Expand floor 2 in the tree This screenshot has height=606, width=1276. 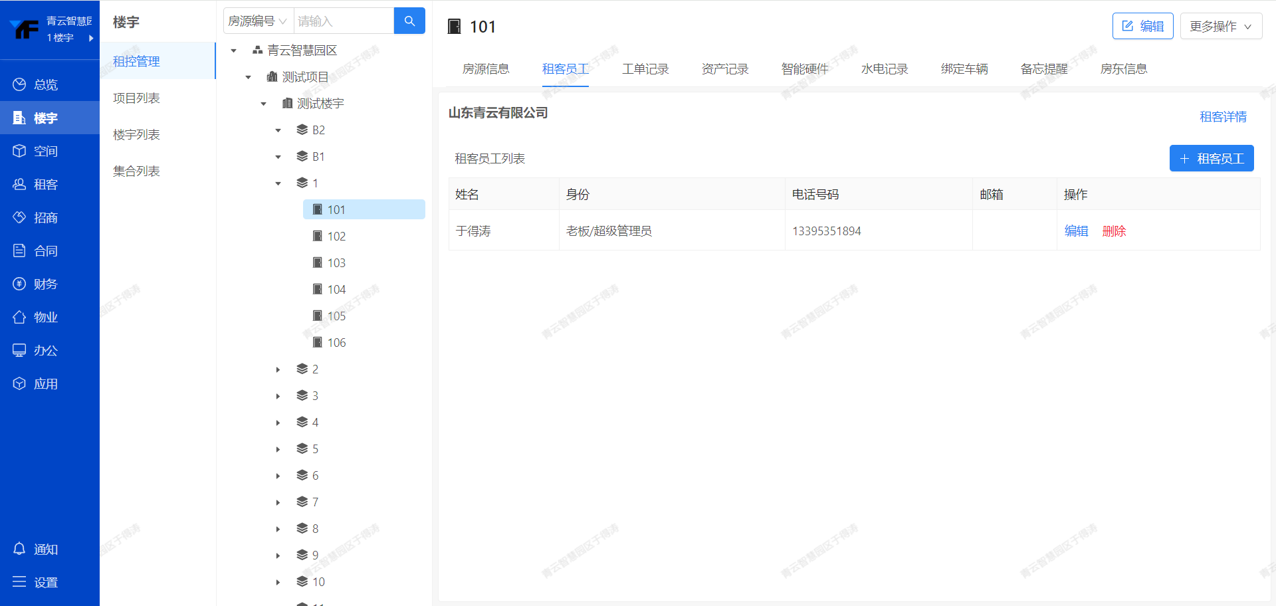(x=278, y=369)
